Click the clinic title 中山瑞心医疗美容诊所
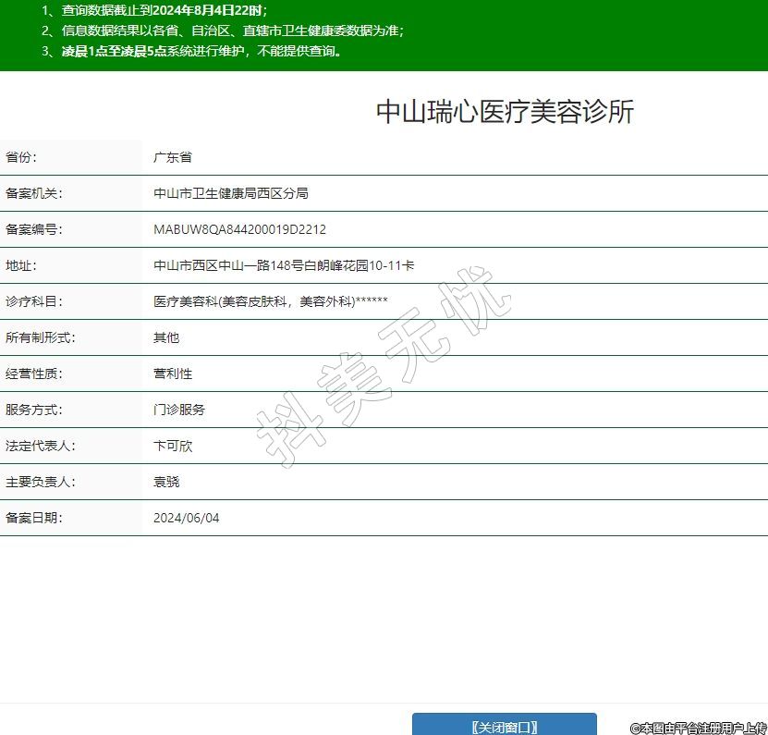The height and width of the screenshot is (735, 768). 505,112
